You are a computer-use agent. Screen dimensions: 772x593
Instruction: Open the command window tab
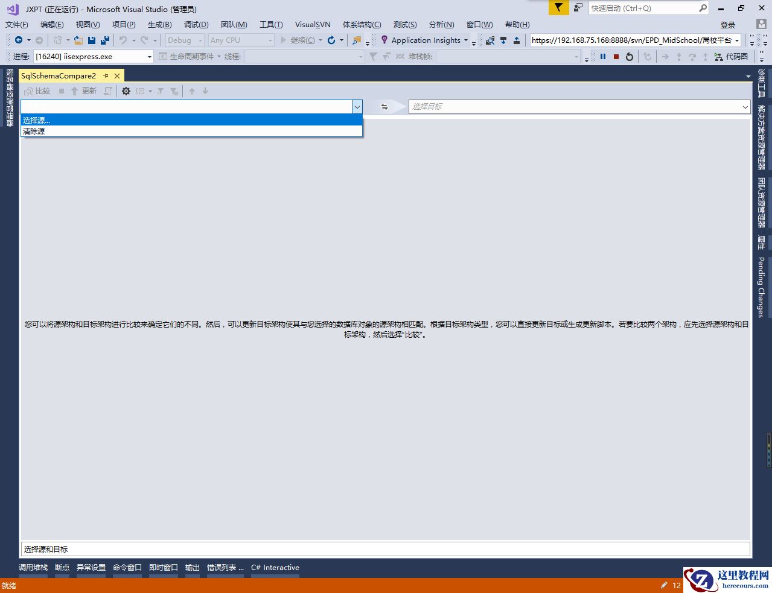[127, 568]
